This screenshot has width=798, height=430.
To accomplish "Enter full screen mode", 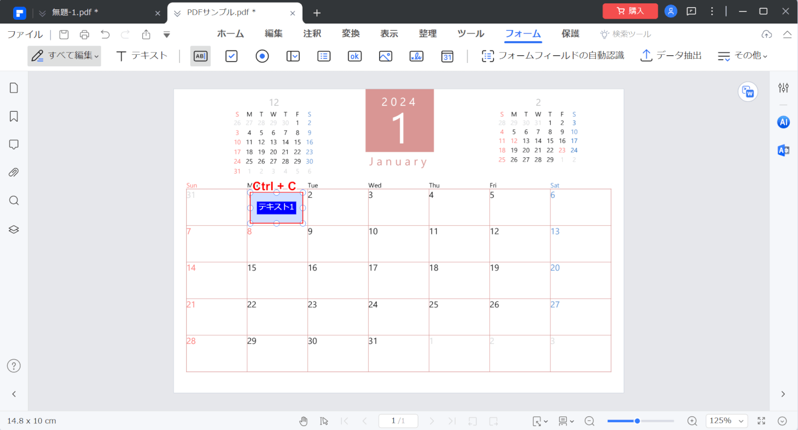I will coord(761,421).
